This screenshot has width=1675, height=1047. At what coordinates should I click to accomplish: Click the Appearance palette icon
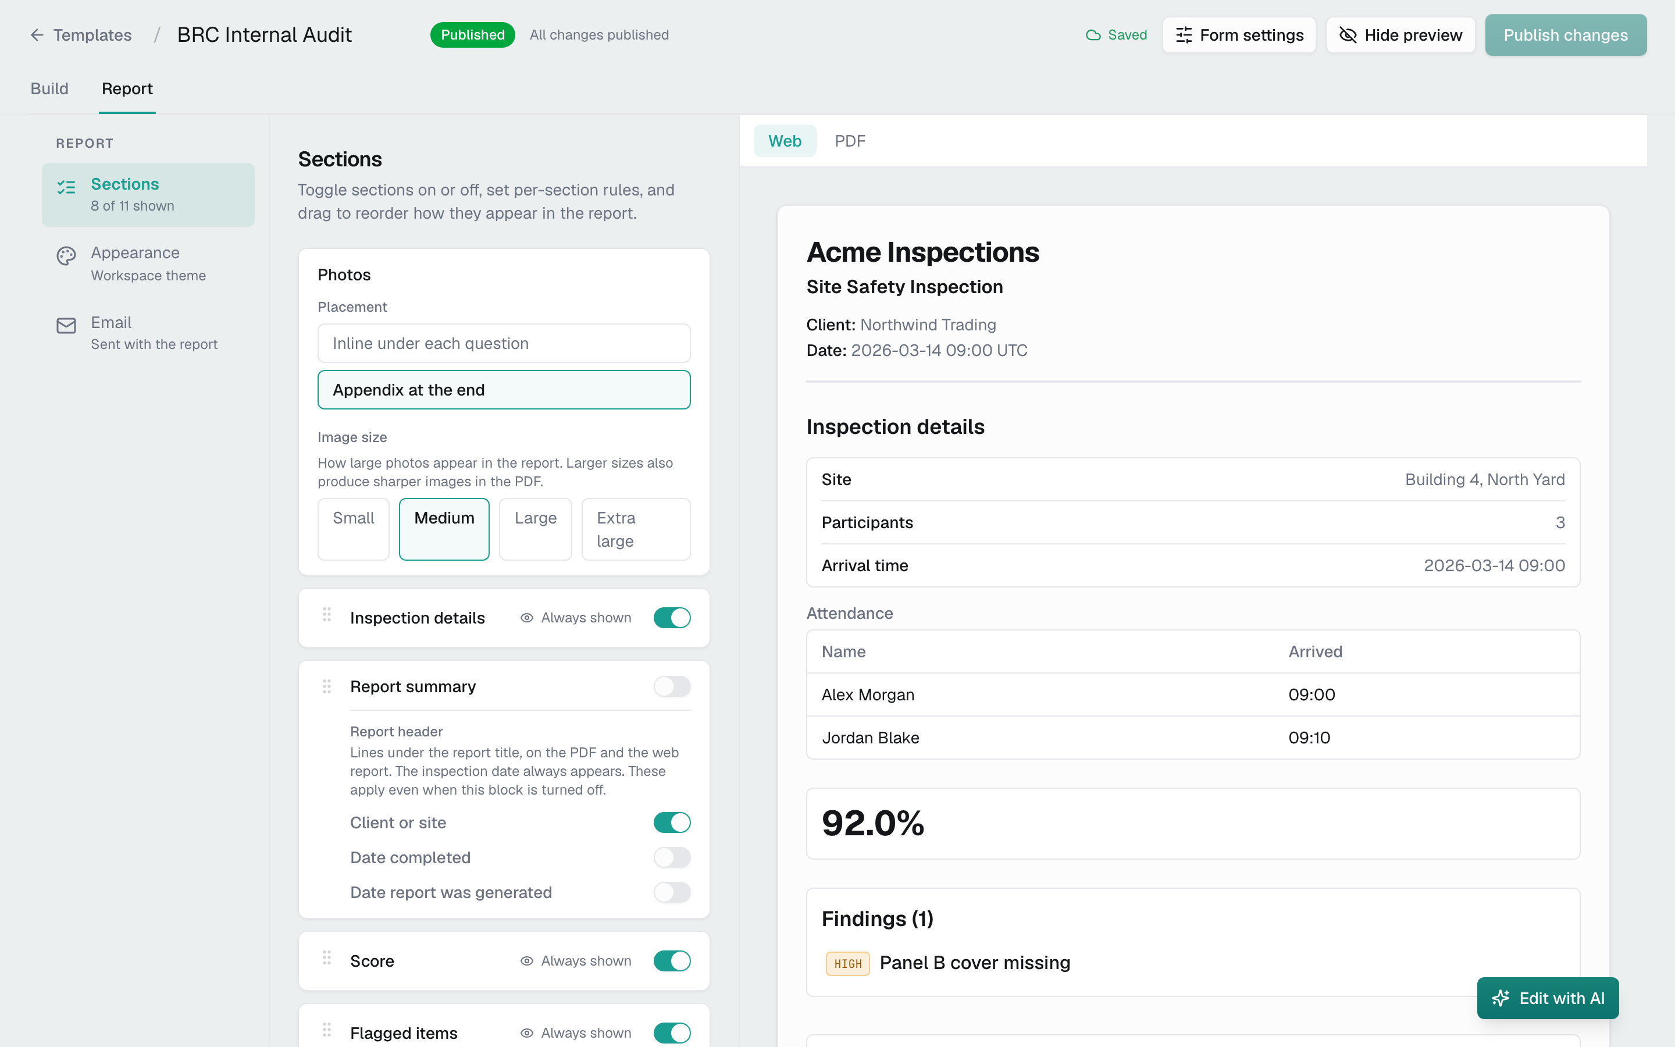pyautogui.click(x=66, y=256)
